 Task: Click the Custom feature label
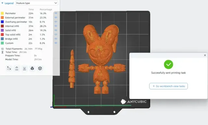click(9, 43)
